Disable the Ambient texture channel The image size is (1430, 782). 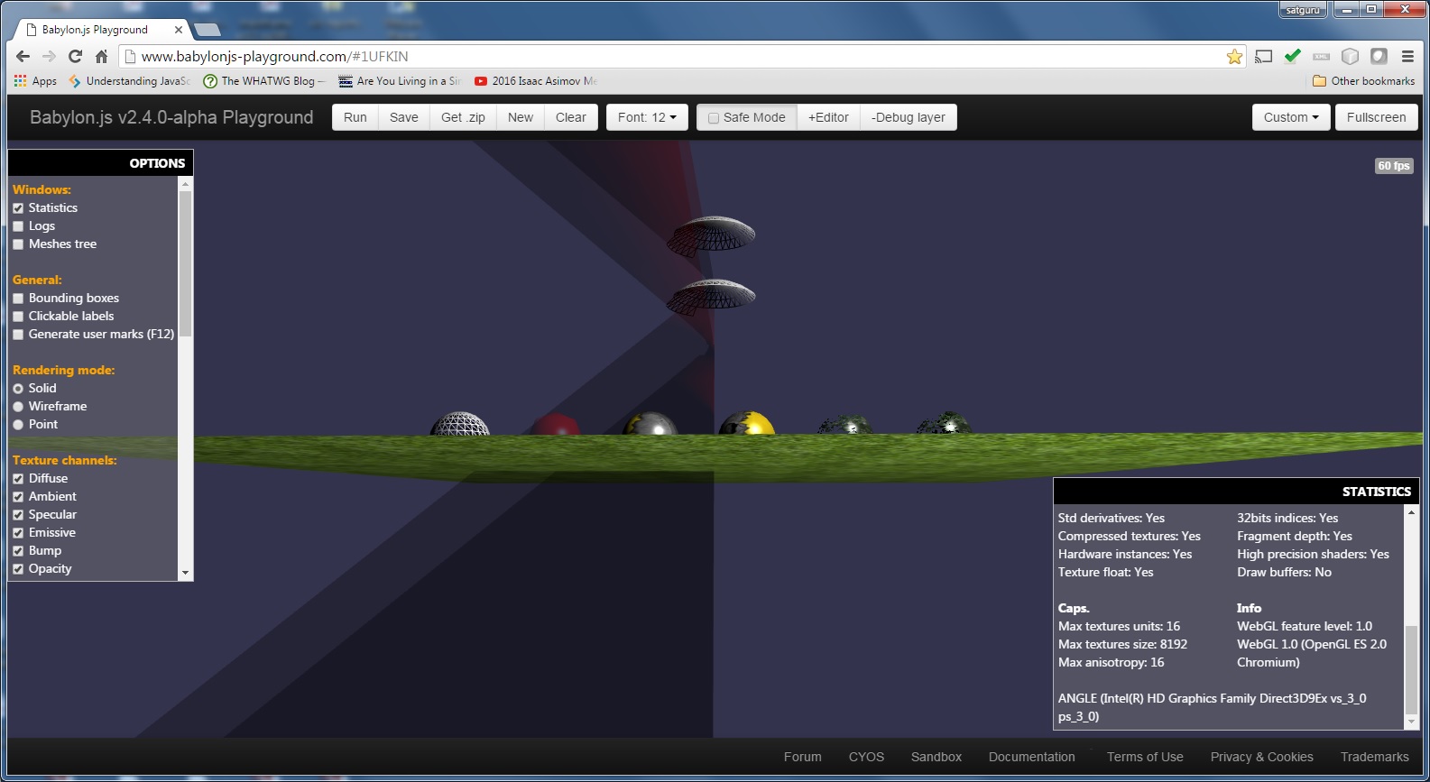pyautogui.click(x=18, y=497)
